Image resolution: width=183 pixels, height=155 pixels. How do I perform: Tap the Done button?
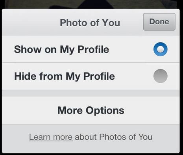tap(159, 22)
